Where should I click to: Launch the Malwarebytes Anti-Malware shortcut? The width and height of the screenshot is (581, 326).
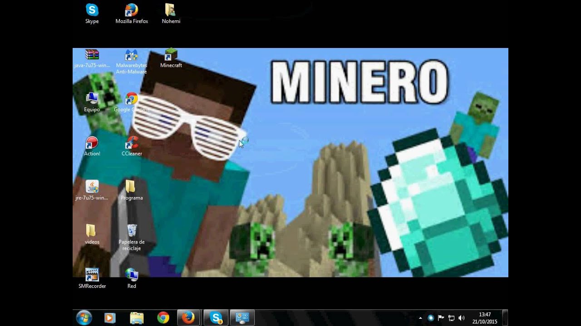click(x=132, y=62)
